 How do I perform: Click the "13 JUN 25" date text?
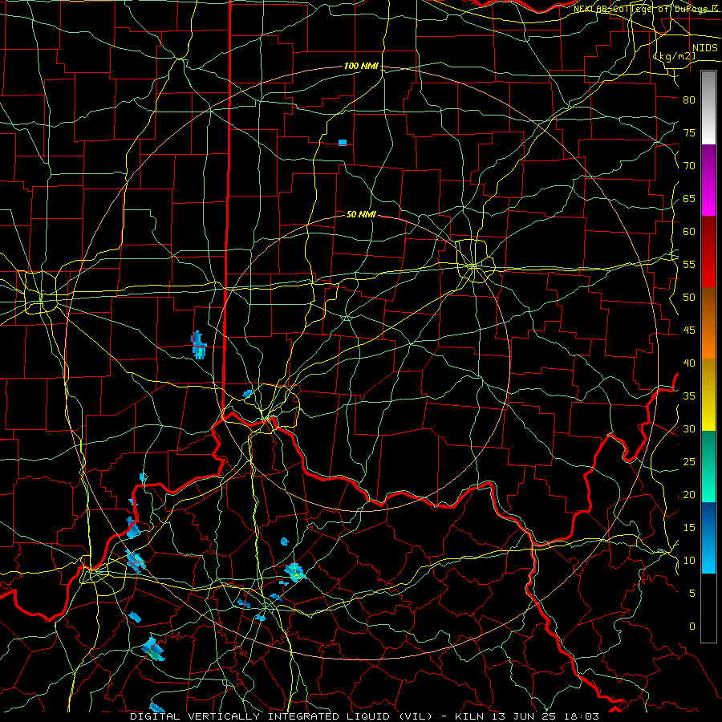click(x=522, y=716)
